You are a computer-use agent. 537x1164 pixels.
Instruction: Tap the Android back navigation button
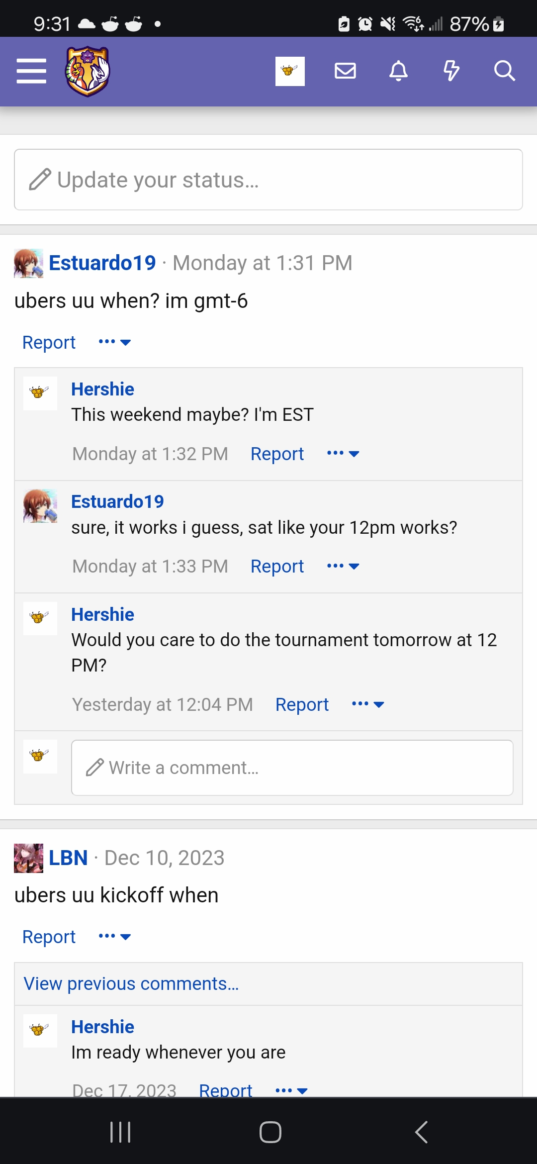(x=421, y=1132)
